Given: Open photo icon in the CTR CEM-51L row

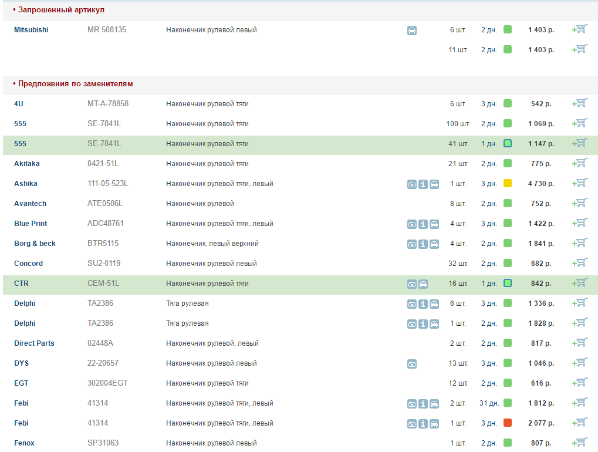Looking at the screenshot, I should tap(412, 284).
